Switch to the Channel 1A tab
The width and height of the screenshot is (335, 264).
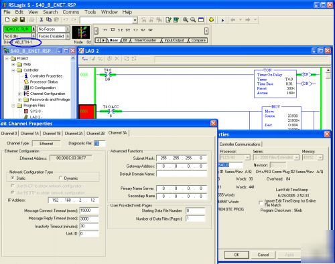(29, 134)
